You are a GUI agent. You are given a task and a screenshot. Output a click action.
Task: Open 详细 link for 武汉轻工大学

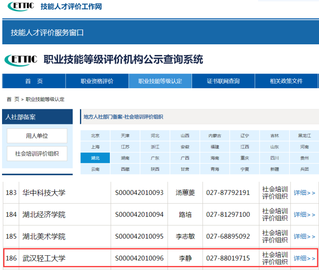click(x=304, y=259)
